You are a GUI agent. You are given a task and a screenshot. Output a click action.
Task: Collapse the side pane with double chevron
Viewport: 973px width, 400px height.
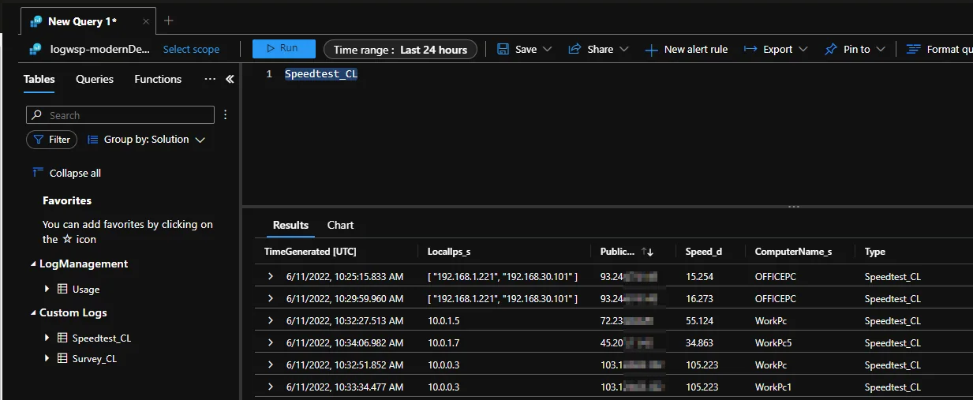[x=230, y=79]
